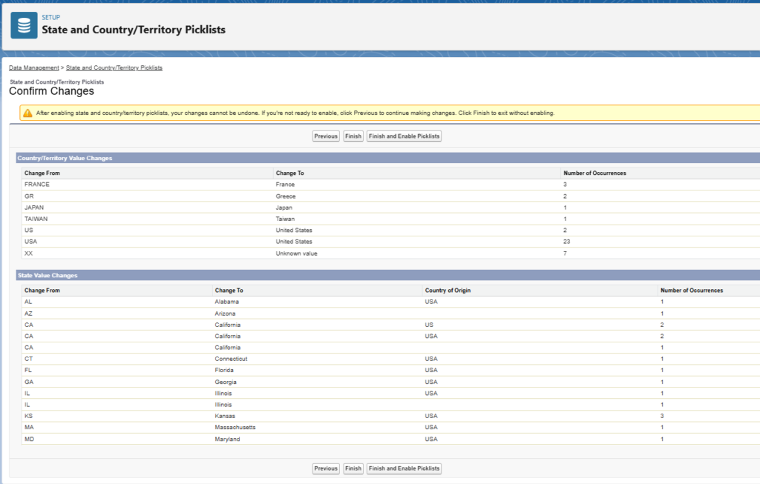Screen dimensions: 760x484
Task: Select the FRANCE cell in country changes
Action: (x=37, y=185)
